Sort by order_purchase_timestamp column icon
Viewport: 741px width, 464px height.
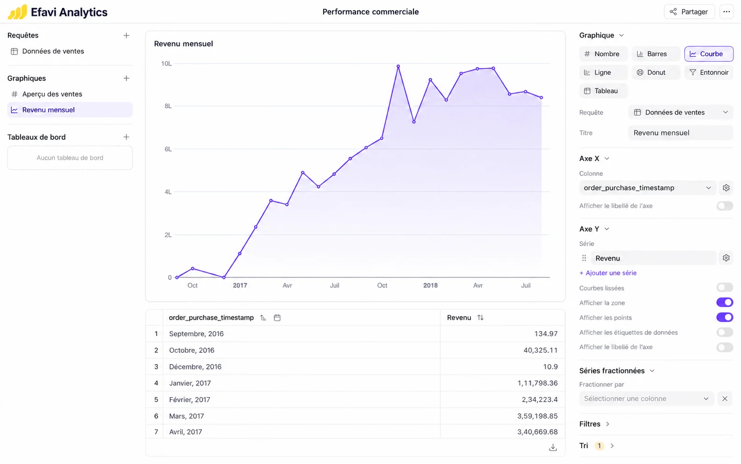pyautogui.click(x=263, y=318)
